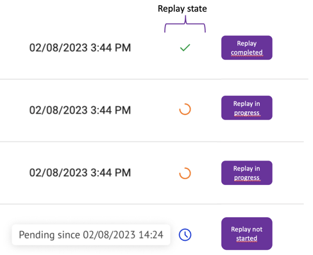
Task: Click the Replay state heading text
Action: point(182,9)
